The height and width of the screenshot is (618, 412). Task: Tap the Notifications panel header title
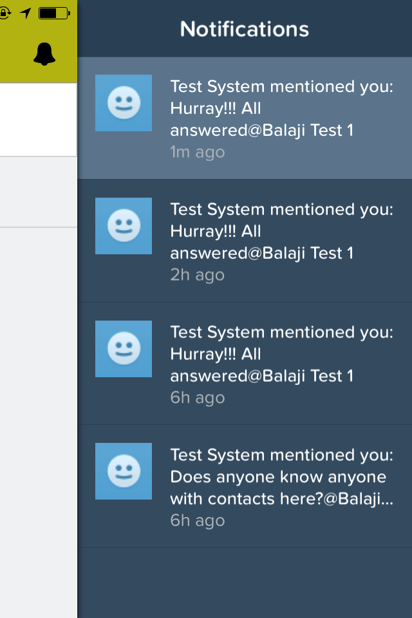245,29
